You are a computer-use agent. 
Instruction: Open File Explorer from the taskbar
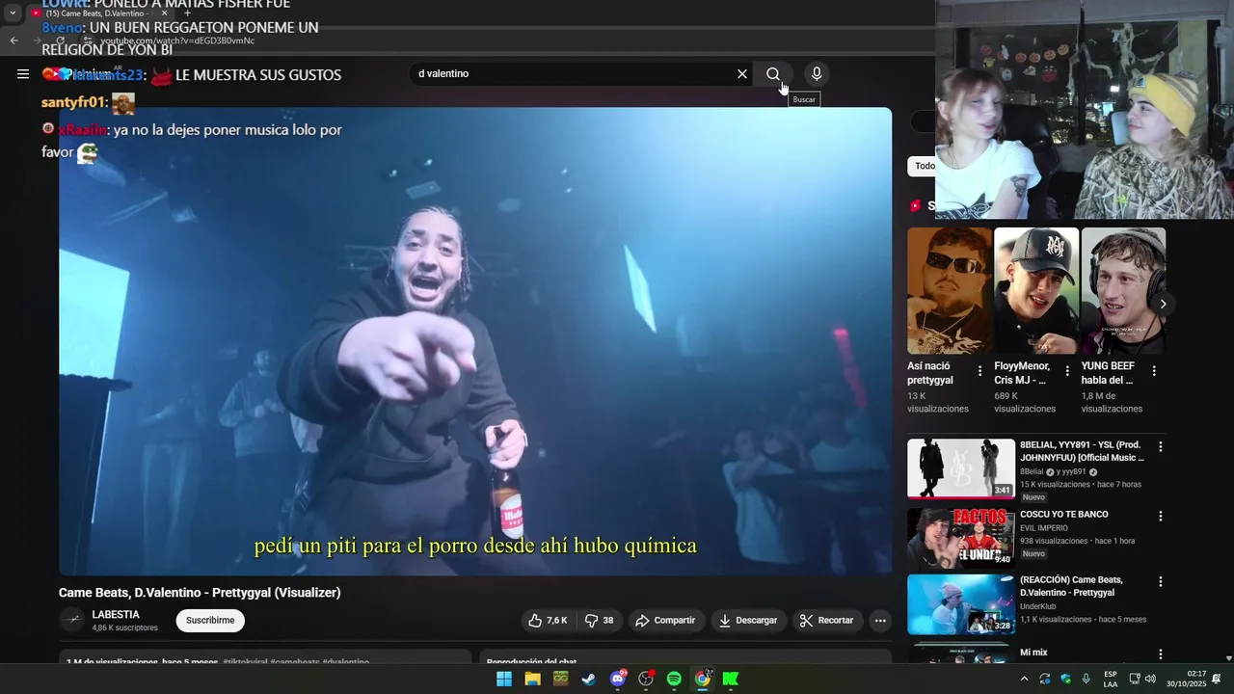(532, 679)
